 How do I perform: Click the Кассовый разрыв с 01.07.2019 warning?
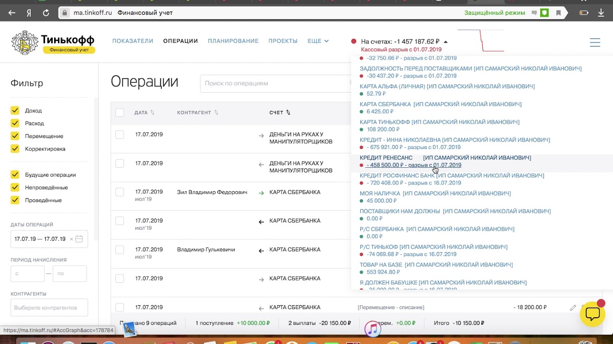[401, 50]
